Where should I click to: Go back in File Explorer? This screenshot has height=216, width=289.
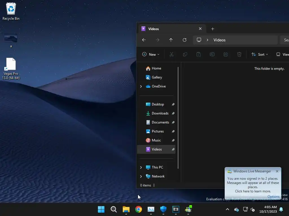pos(144,40)
